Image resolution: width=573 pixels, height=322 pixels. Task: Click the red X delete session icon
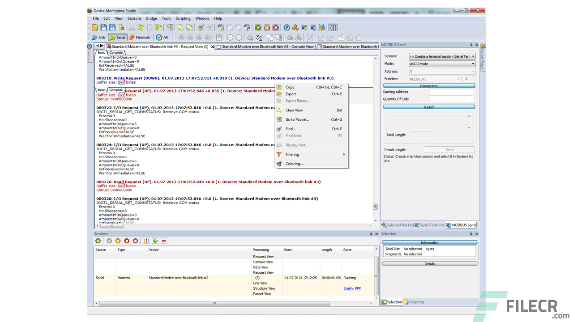[x=136, y=241]
